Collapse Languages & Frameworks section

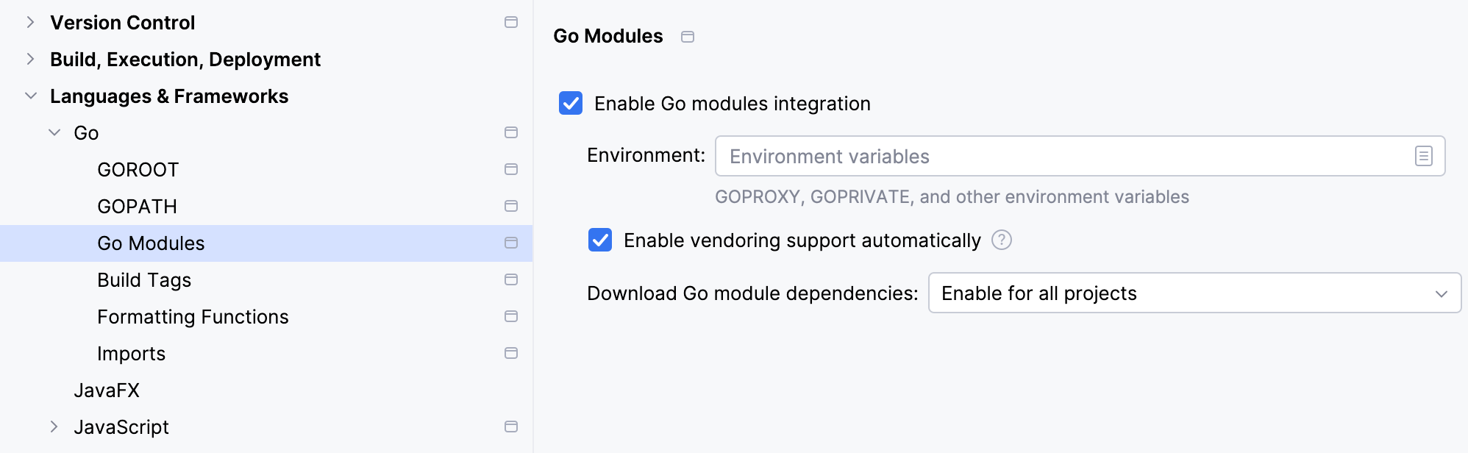(30, 96)
